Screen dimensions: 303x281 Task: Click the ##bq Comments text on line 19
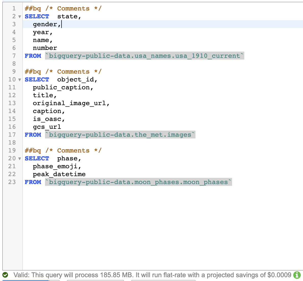tap(63, 151)
